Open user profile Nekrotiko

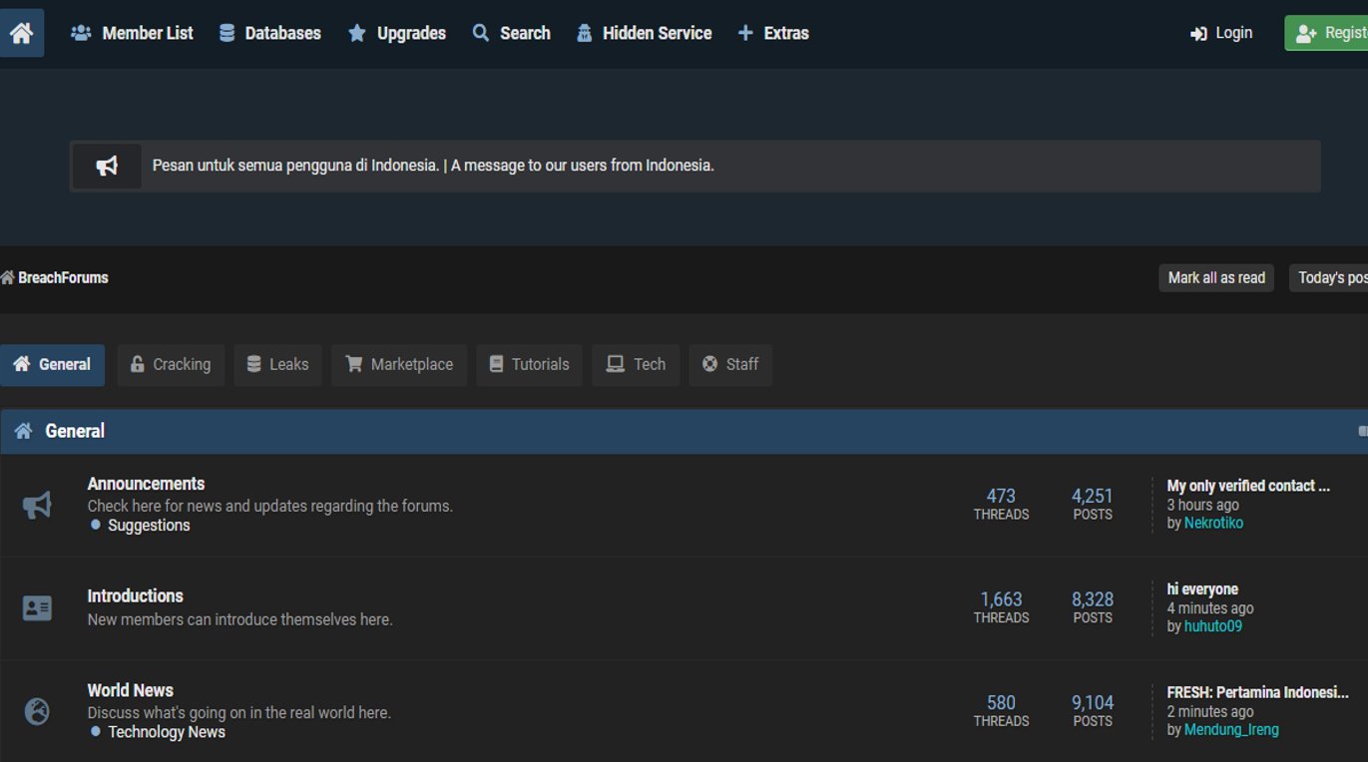point(1213,523)
